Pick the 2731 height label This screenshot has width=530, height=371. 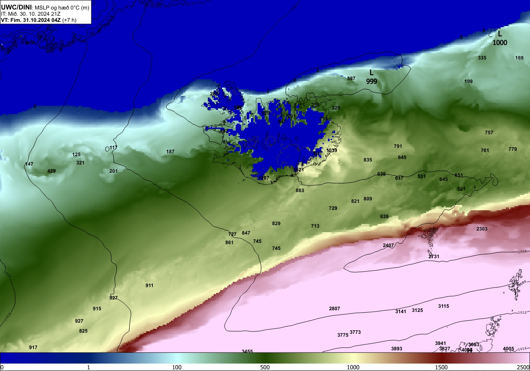point(434,257)
